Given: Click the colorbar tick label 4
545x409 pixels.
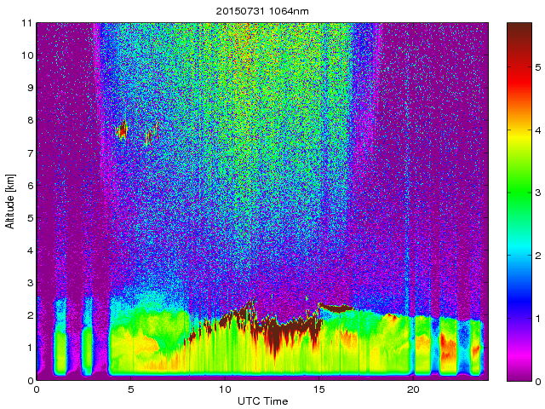Looking at the screenshot, I should pyautogui.click(x=538, y=130).
